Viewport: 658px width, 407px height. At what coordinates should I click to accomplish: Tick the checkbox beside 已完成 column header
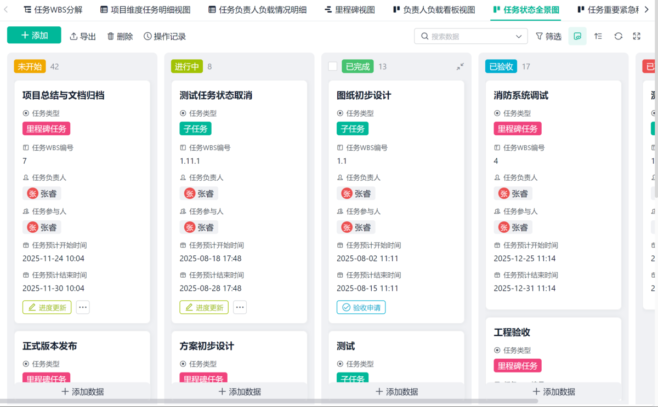(x=333, y=66)
